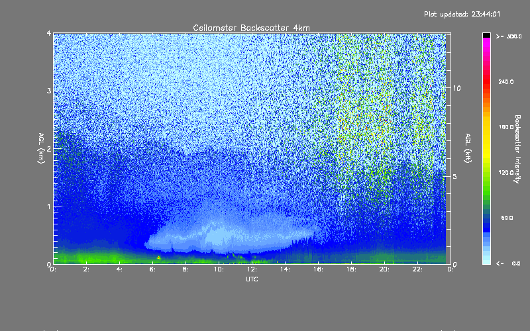Click the 5 kft tick label on the right axis
530x331 pixels.
point(454,177)
